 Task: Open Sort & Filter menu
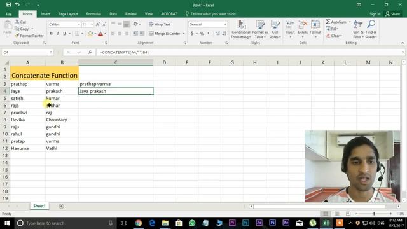358,29
